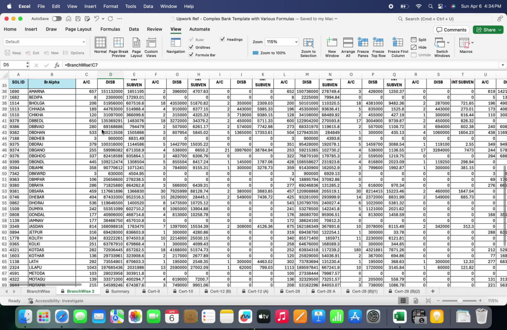The width and height of the screenshot is (507, 330).
Task: Open the Navigation pane
Action: click(x=175, y=45)
